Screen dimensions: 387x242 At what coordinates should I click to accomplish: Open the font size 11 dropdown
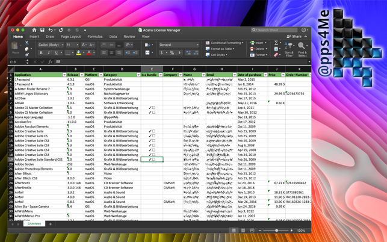[x=77, y=45]
